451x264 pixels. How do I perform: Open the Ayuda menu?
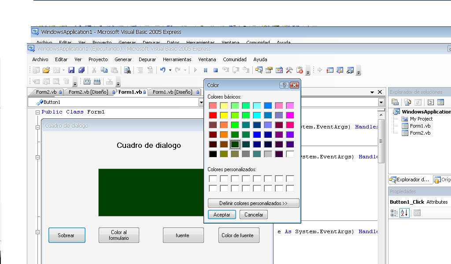260,59
